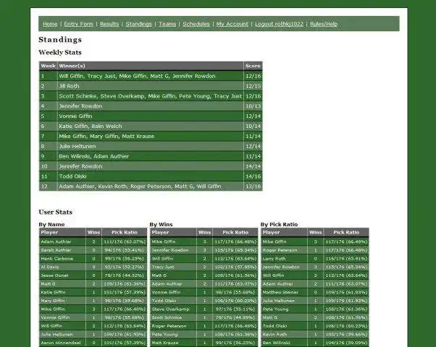Click the Week column header in Weekly Stats
This screenshot has width=436, height=347.
(48, 66)
